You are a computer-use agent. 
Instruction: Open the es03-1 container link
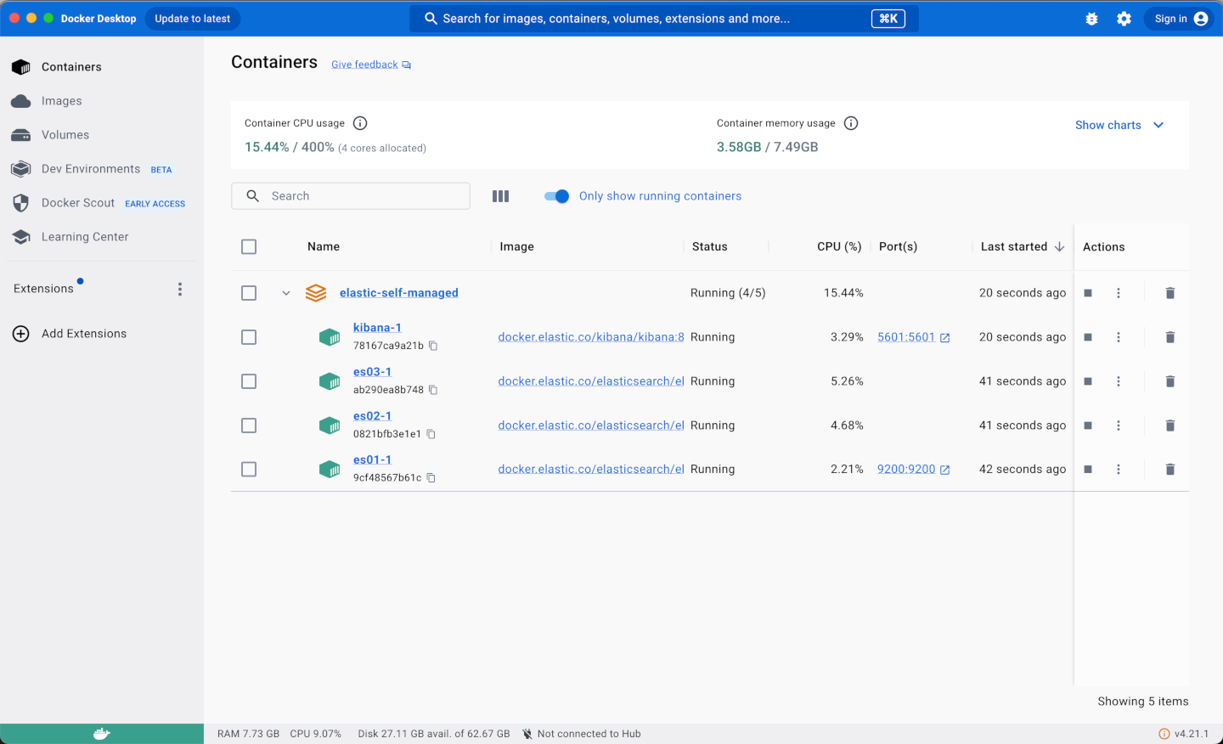tap(373, 372)
